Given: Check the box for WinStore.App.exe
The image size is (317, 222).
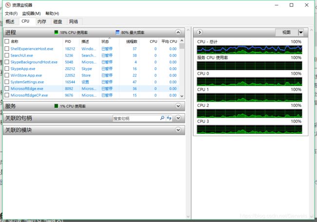Looking at the screenshot, I should click(7, 75).
